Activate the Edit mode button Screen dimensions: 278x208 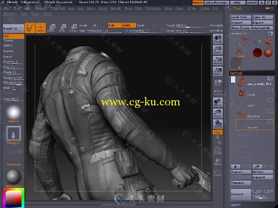pyautogui.click(x=30, y=28)
